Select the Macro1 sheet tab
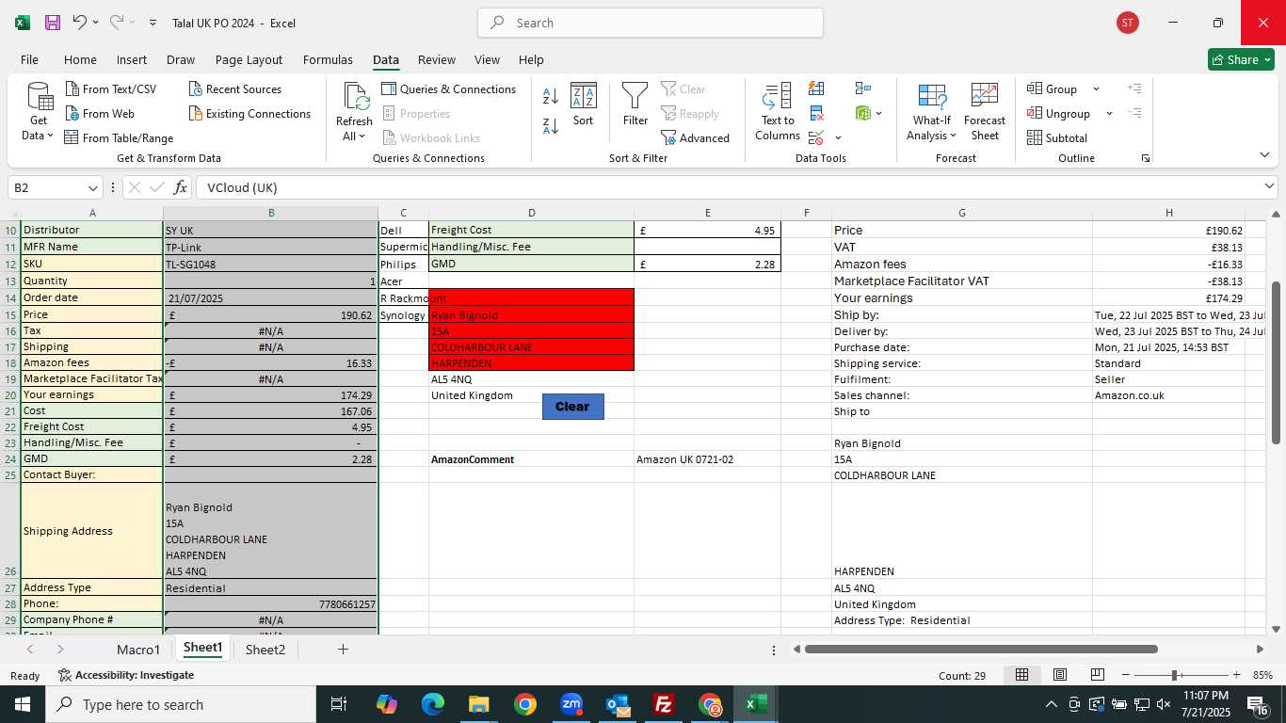 138,650
